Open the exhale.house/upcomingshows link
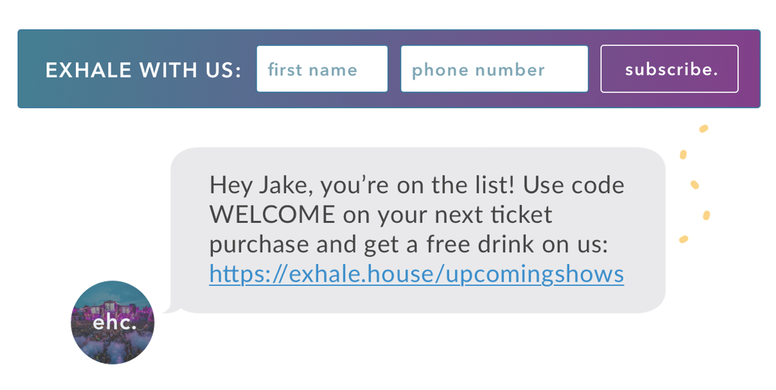This screenshot has height=390, width=776. coord(416,274)
